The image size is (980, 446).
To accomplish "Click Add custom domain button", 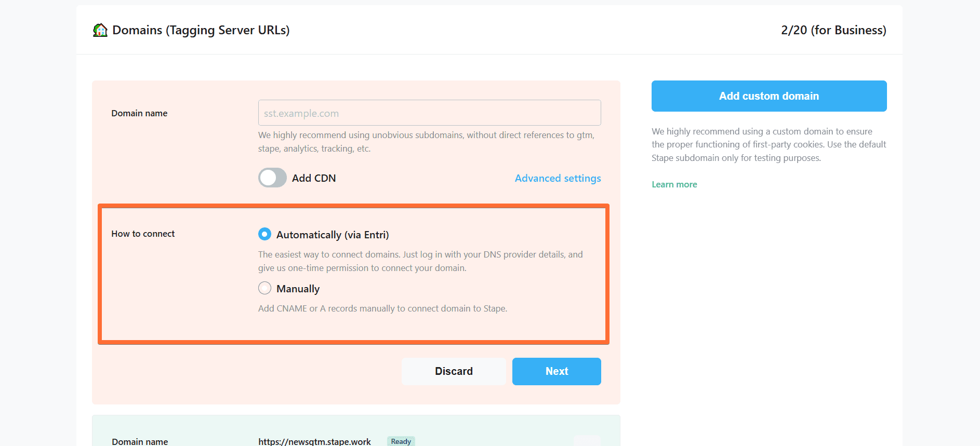I will tap(769, 96).
